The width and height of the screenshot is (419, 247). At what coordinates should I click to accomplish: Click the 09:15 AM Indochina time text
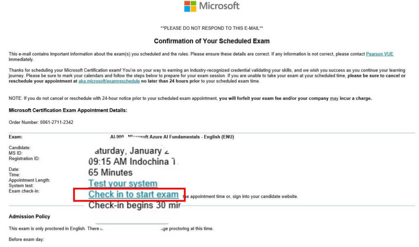[x=132, y=162]
